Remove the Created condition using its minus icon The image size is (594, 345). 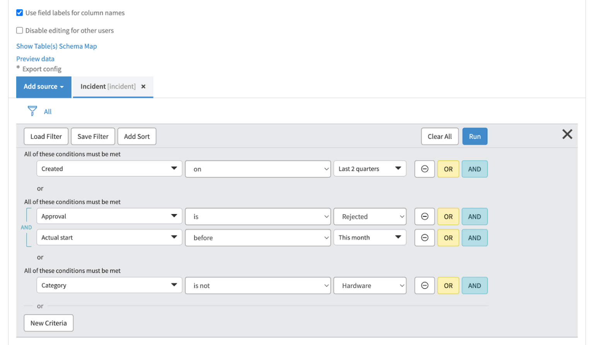pos(424,169)
